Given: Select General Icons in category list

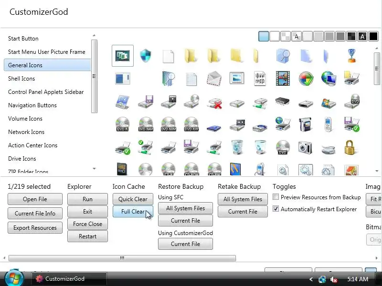Looking at the screenshot, I should click(x=47, y=65).
